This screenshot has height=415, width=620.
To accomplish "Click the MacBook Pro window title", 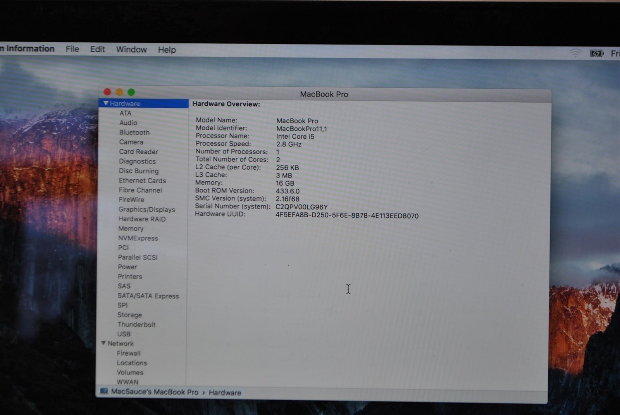I will click(x=324, y=94).
